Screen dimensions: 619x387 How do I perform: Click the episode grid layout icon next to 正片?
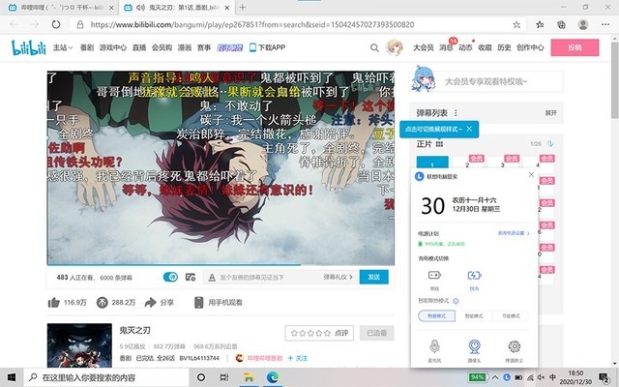(x=439, y=144)
